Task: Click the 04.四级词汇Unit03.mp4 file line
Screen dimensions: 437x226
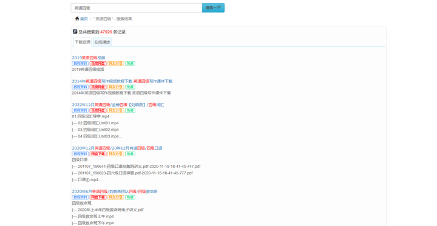Action: 97,136
